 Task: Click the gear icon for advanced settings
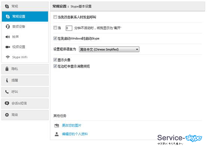coord(7,115)
